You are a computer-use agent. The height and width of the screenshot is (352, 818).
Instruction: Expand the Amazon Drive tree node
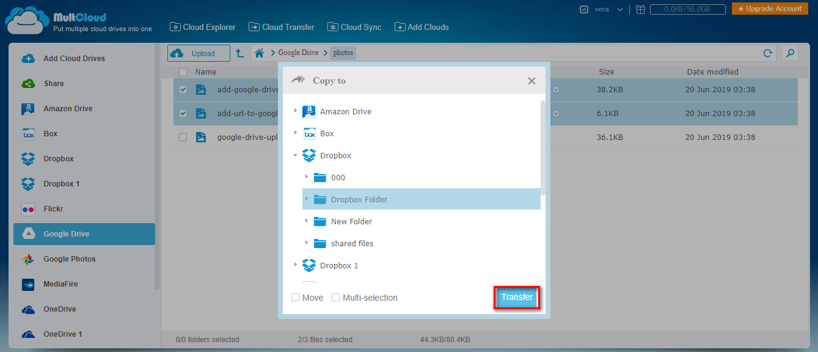coord(296,111)
